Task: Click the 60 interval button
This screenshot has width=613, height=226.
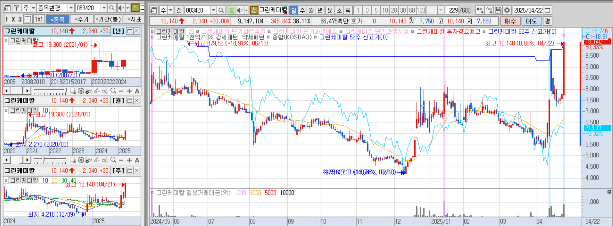Action: (x=412, y=10)
